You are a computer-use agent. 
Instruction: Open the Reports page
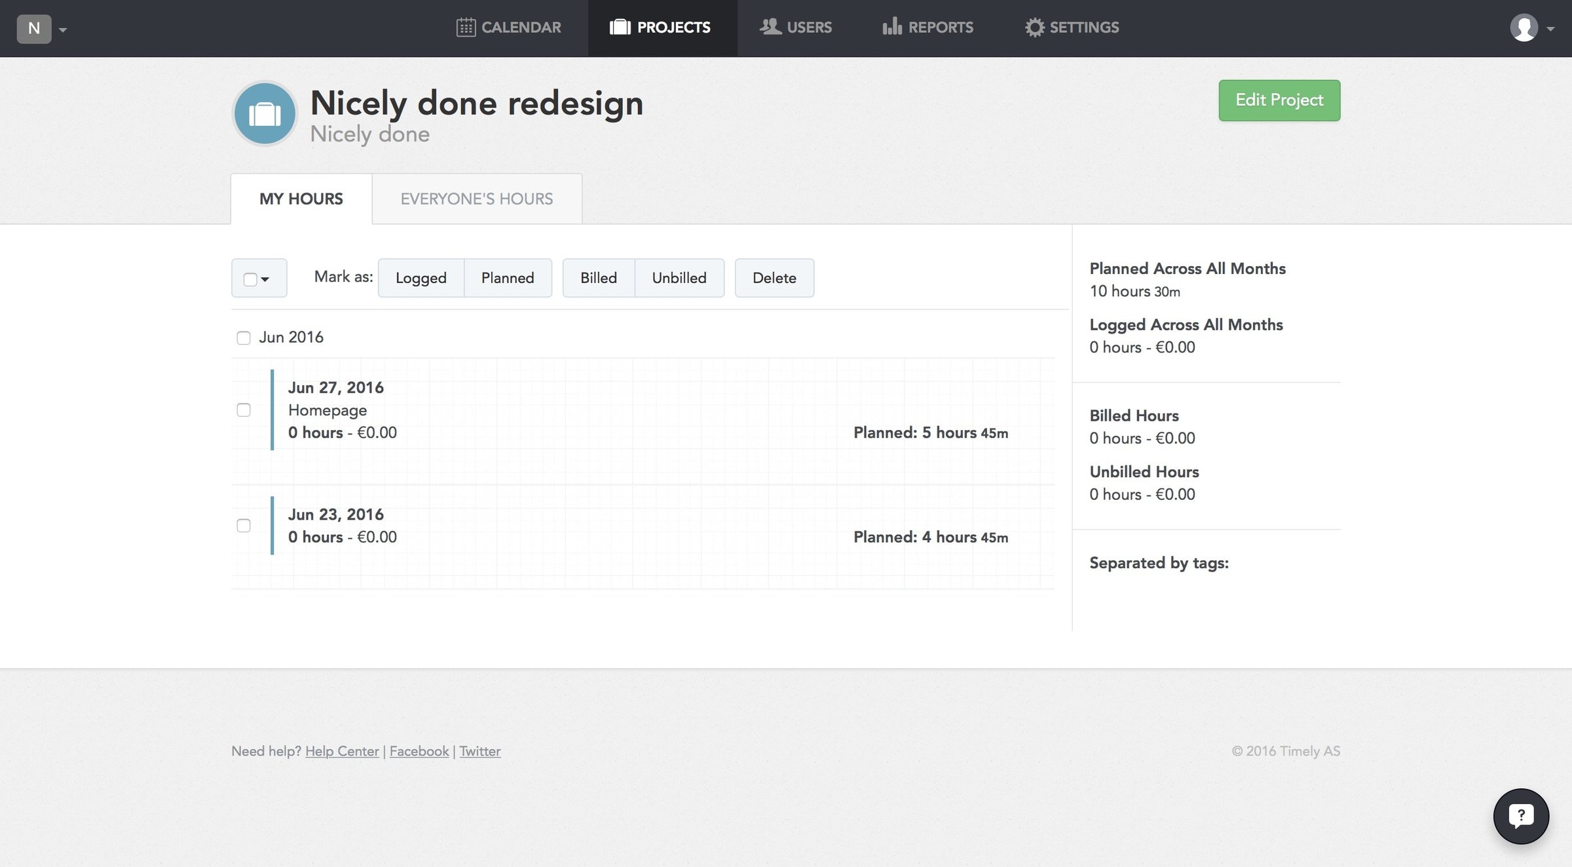coord(927,28)
